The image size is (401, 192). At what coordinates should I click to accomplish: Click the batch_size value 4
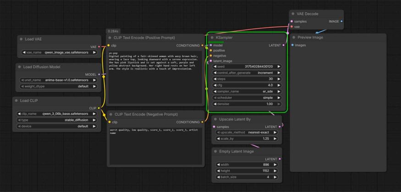[x=268, y=177]
